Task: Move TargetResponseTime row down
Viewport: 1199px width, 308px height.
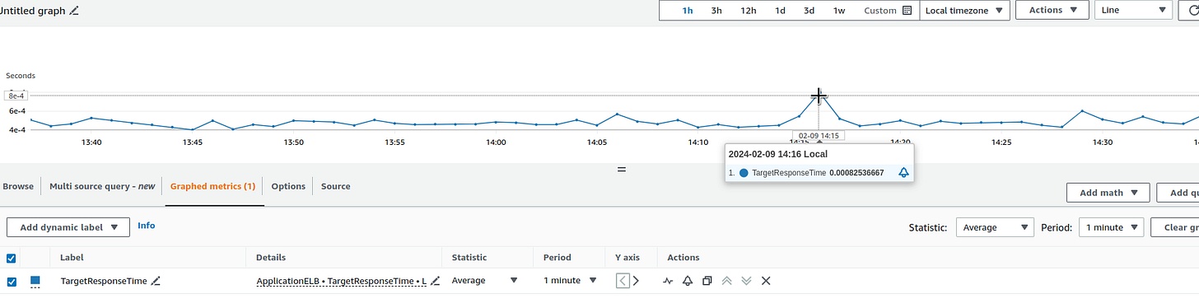Action: (x=746, y=281)
